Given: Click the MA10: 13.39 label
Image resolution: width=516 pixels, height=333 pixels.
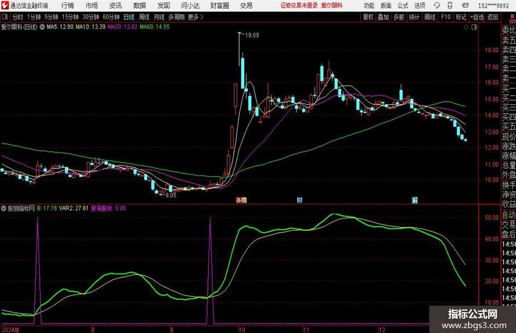Looking at the screenshot, I should pyautogui.click(x=91, y=27).
